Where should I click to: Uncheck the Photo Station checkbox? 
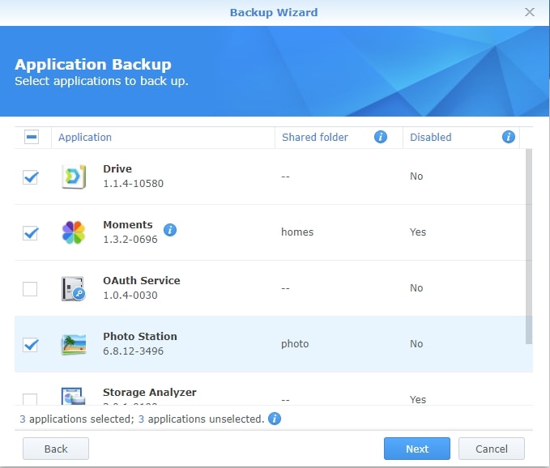click(x=30, y=345)
